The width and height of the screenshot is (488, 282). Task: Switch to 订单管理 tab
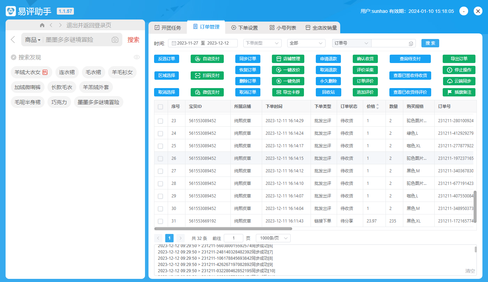pyautogui.click(x=206, y=26)
